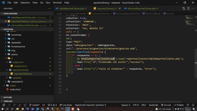Viewport: 197px width, 111px height.
Task: Collapse the asignacion folder
Action: click(27, 62)
